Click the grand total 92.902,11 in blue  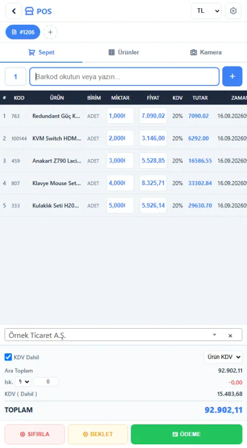coord(223,410)
